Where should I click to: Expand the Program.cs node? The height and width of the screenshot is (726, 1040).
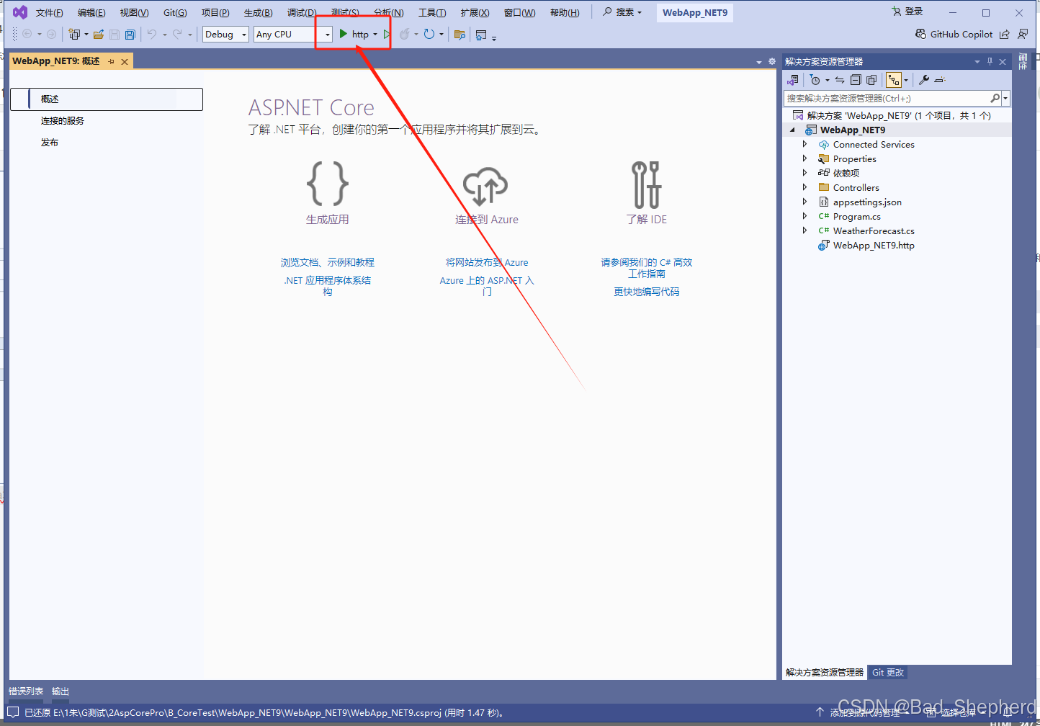pyautogui.click(x=805, y=216)
